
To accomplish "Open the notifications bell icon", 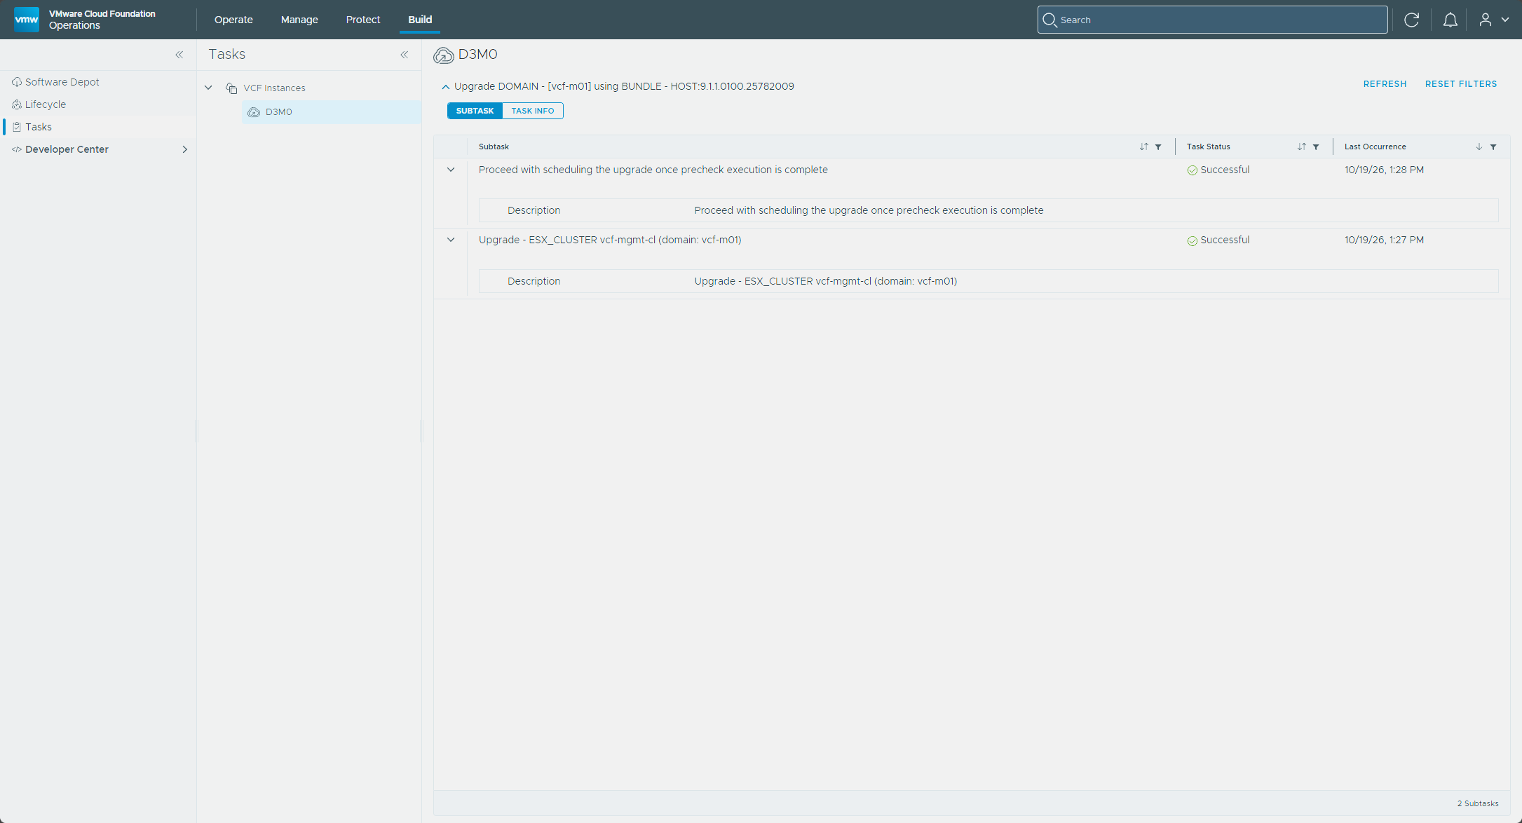I will point(1450,20).
